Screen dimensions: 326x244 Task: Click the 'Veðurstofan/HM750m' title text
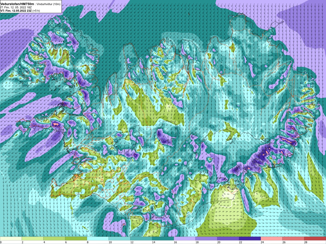click(x=17, y=4)
